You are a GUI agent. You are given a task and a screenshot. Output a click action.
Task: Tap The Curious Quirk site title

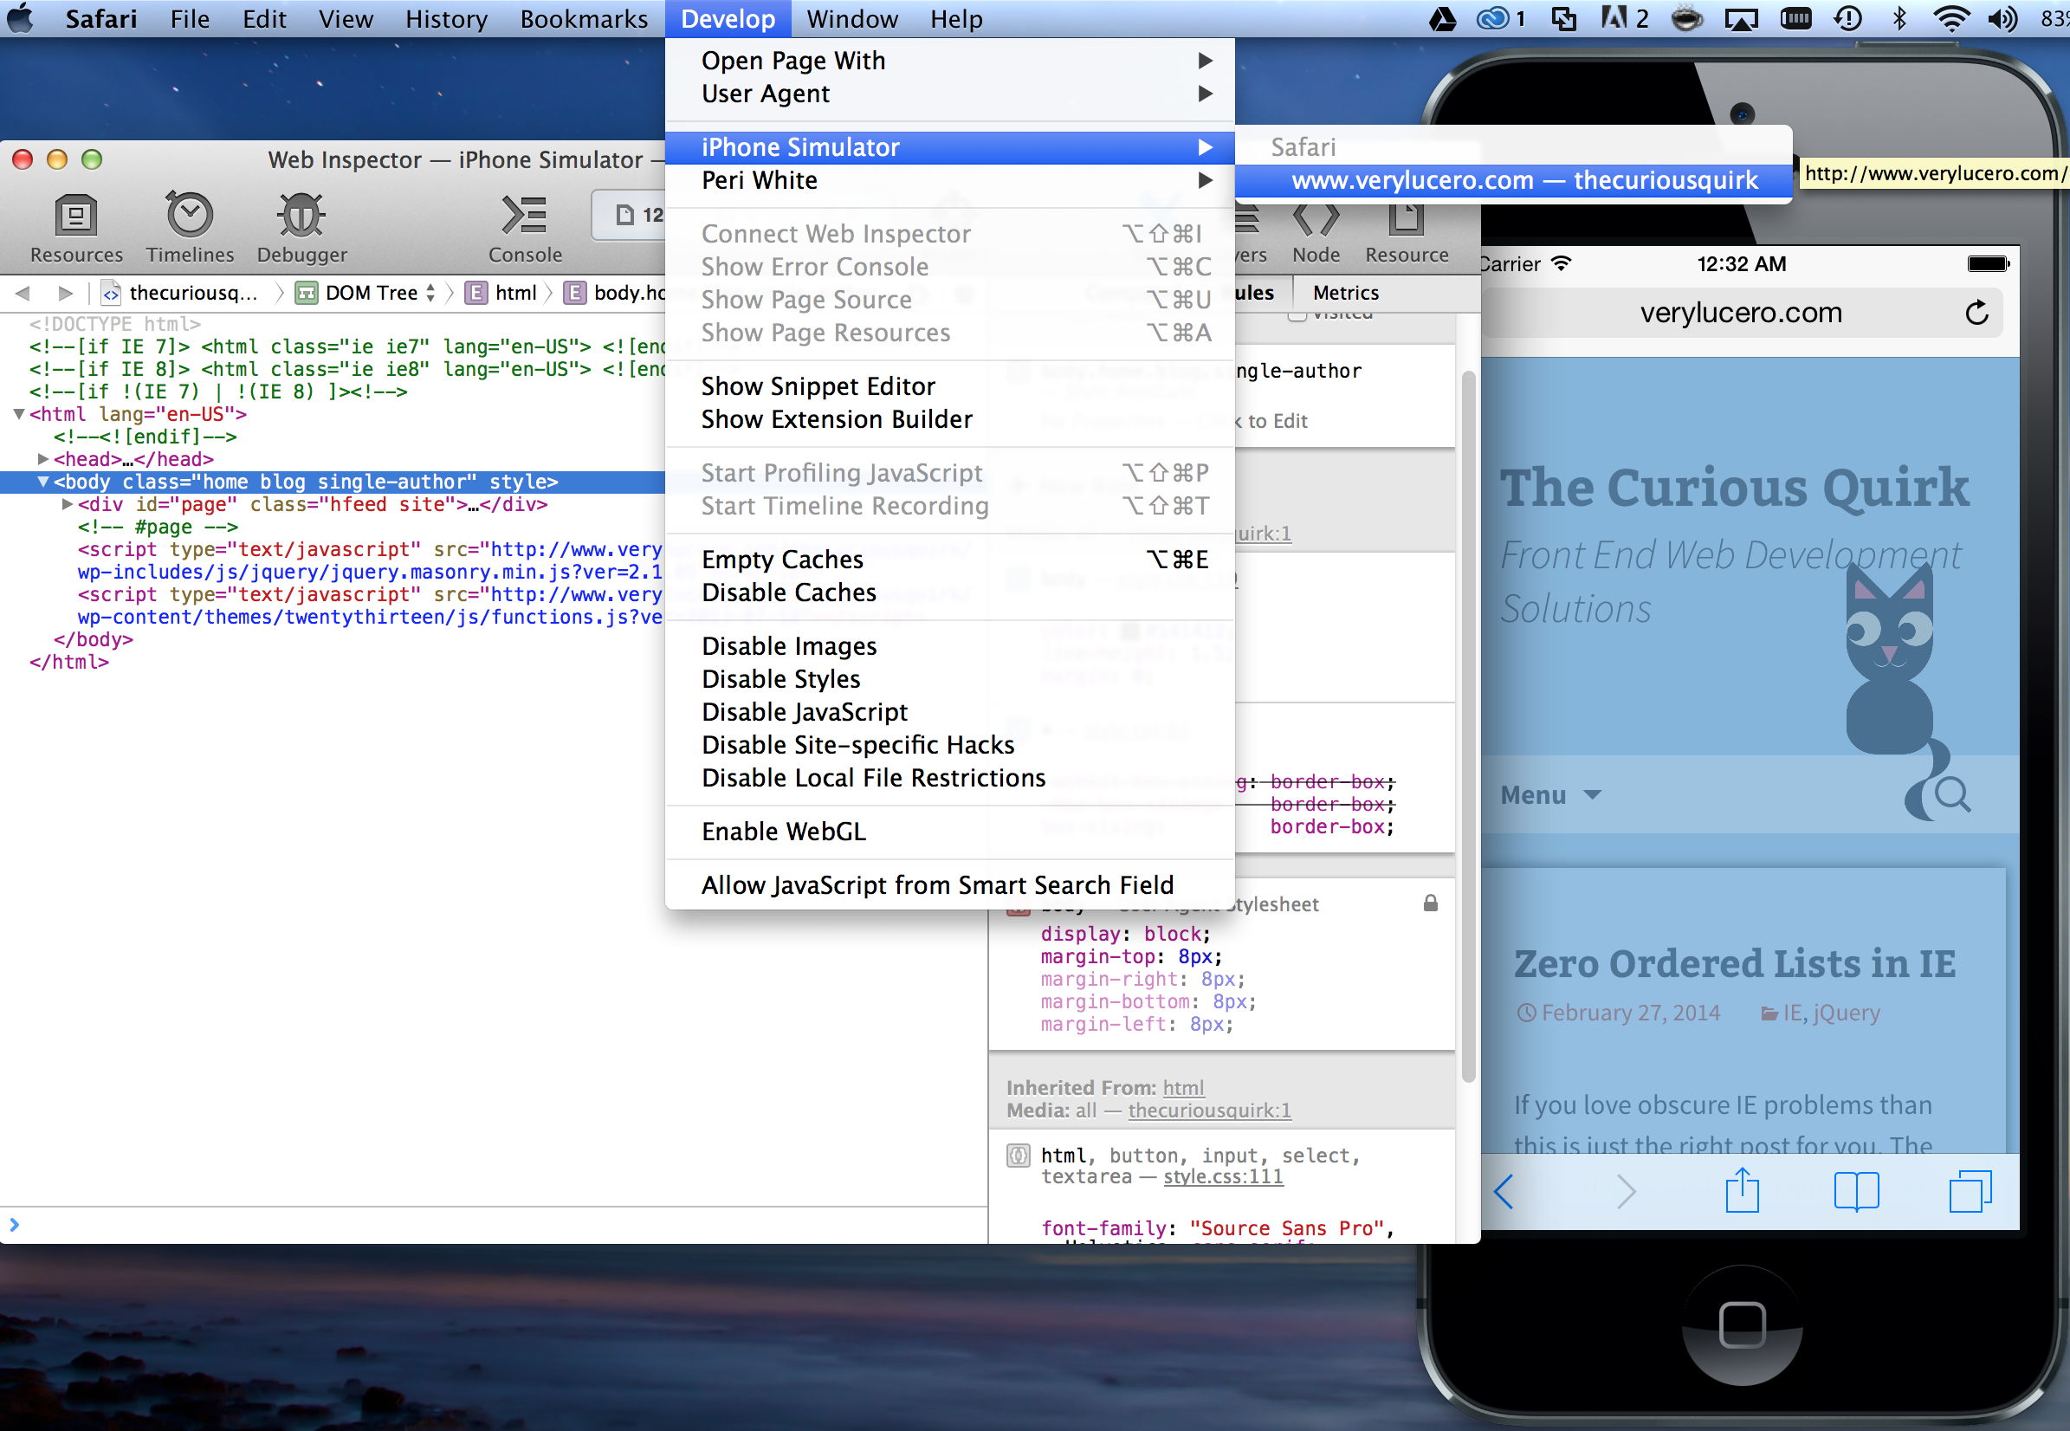click(x=1734, y=489)
